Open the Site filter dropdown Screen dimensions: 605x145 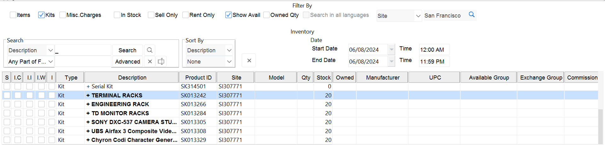pyautogui.click(x=418, y=16)
